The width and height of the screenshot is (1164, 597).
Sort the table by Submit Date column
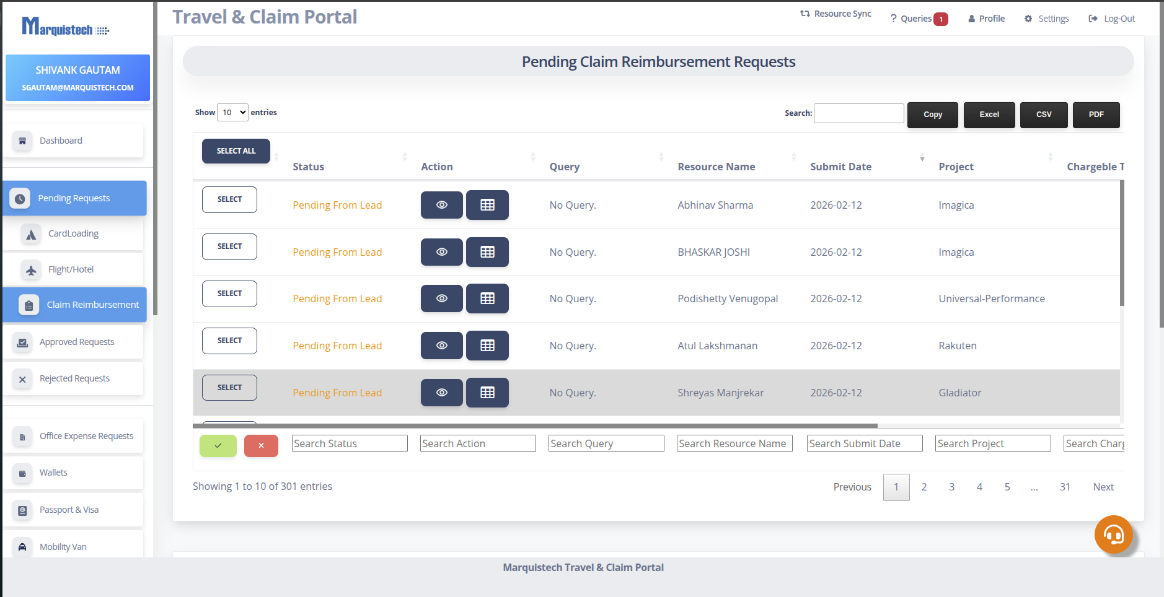pos(840,167)
